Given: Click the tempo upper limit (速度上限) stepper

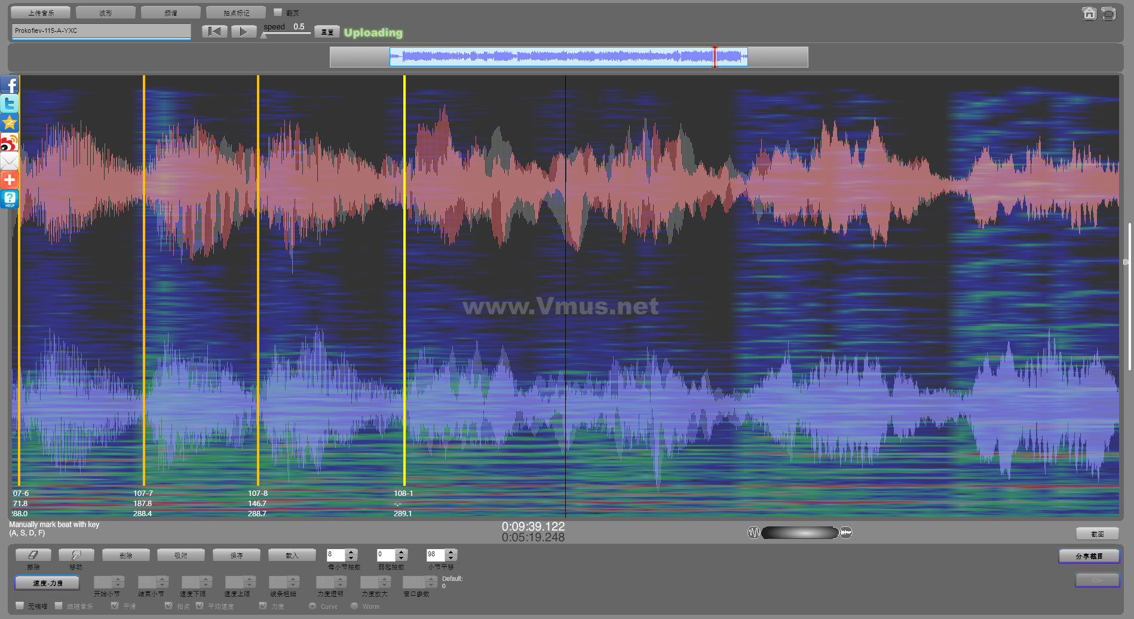Looking at the screenshot, I should 240,582.
